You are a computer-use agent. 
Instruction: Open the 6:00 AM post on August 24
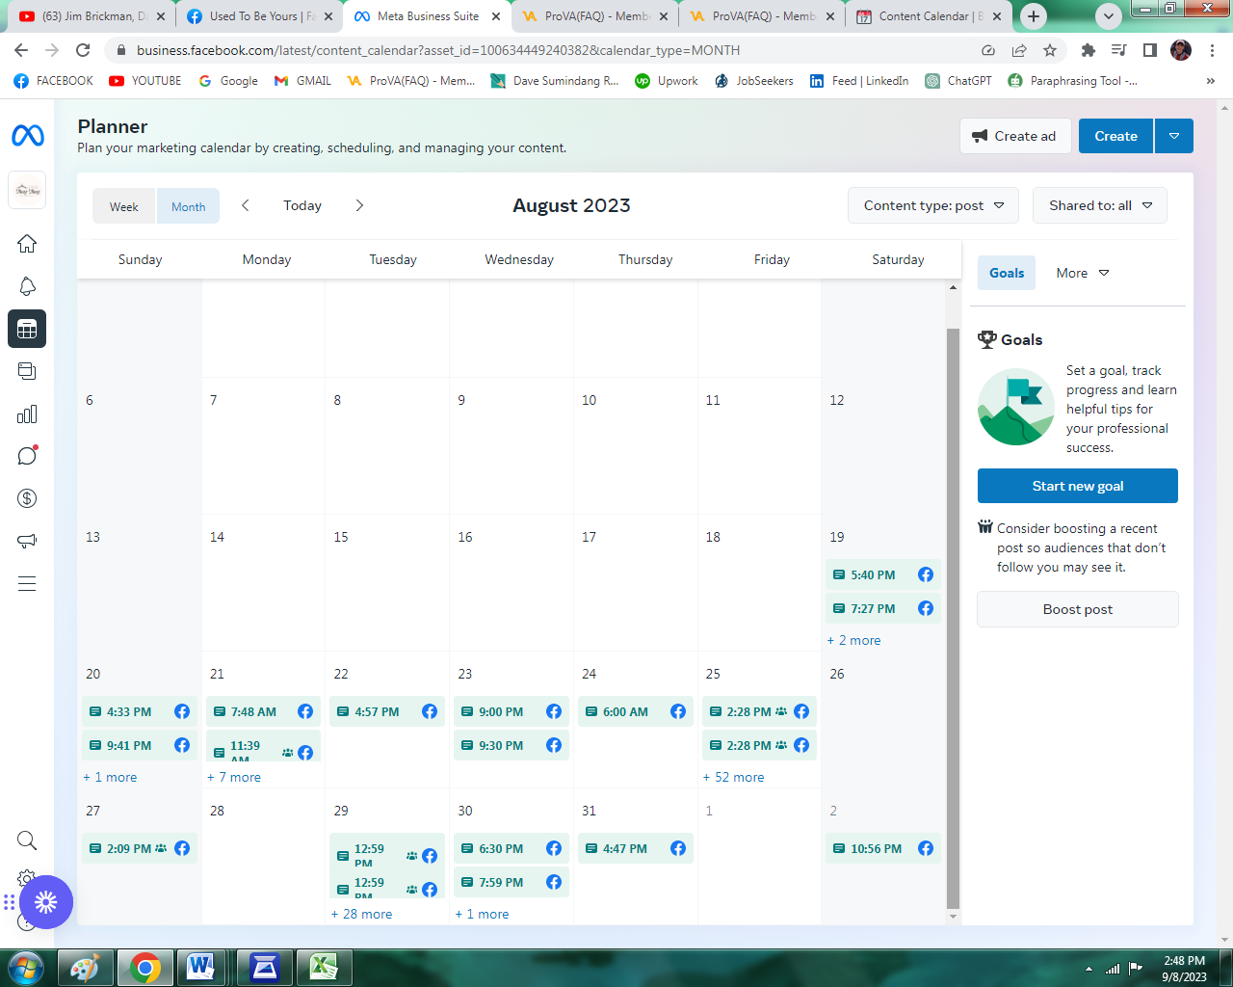(636, 711)
